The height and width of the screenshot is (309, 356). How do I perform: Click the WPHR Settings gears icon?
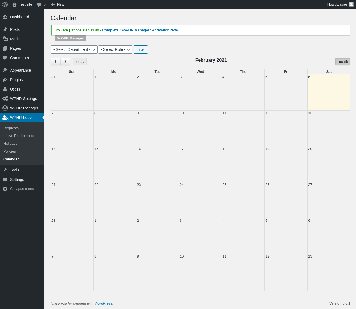tap(5, 99)
